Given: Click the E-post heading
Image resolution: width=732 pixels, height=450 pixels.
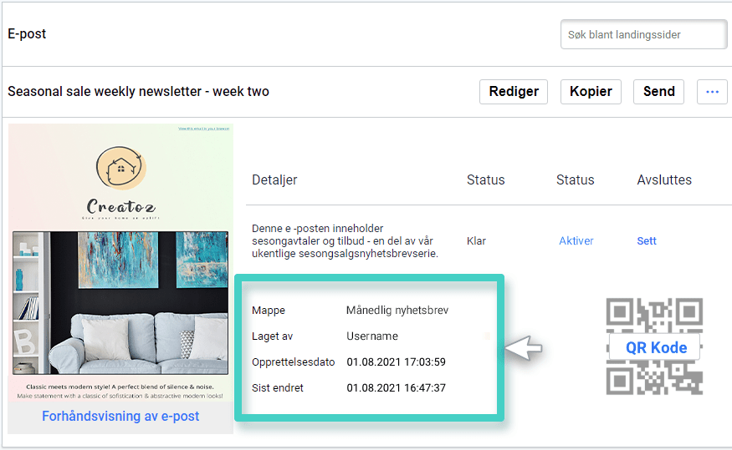Looking at the screenshot, I should pyautogui.click(x=27, y=33).
